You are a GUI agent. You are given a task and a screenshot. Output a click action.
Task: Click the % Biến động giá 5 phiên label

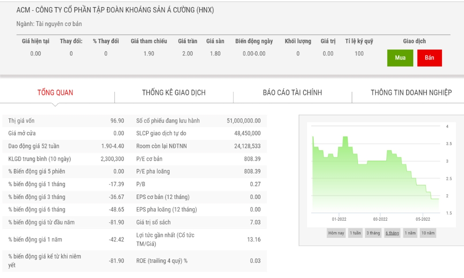(x=37, y=171)
